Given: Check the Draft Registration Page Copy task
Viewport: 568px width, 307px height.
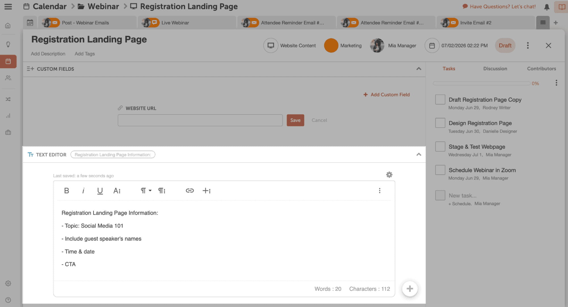Looking at the screenshot, I should tap(440, 99).
